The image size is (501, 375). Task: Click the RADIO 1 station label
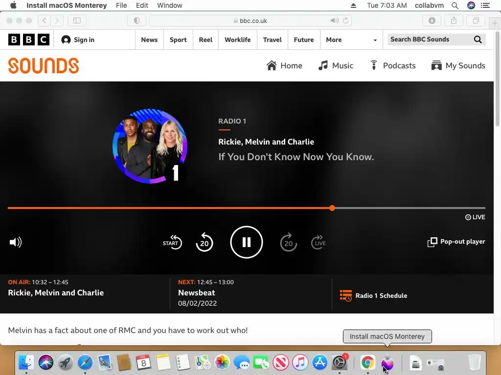coord(232,121)
